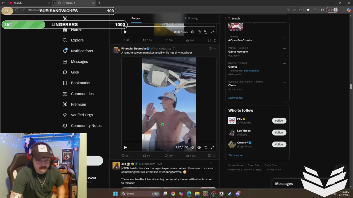Open Discord from the taskbar

238,194
